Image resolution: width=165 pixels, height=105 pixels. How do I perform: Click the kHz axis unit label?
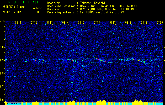[x=2, y=21]
